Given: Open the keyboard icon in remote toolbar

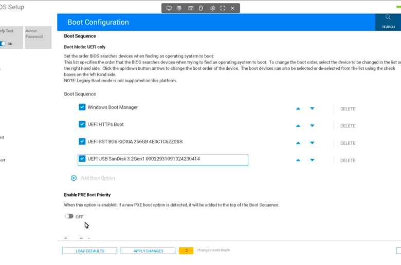Looking at the screenshot, I should point(191,8).
